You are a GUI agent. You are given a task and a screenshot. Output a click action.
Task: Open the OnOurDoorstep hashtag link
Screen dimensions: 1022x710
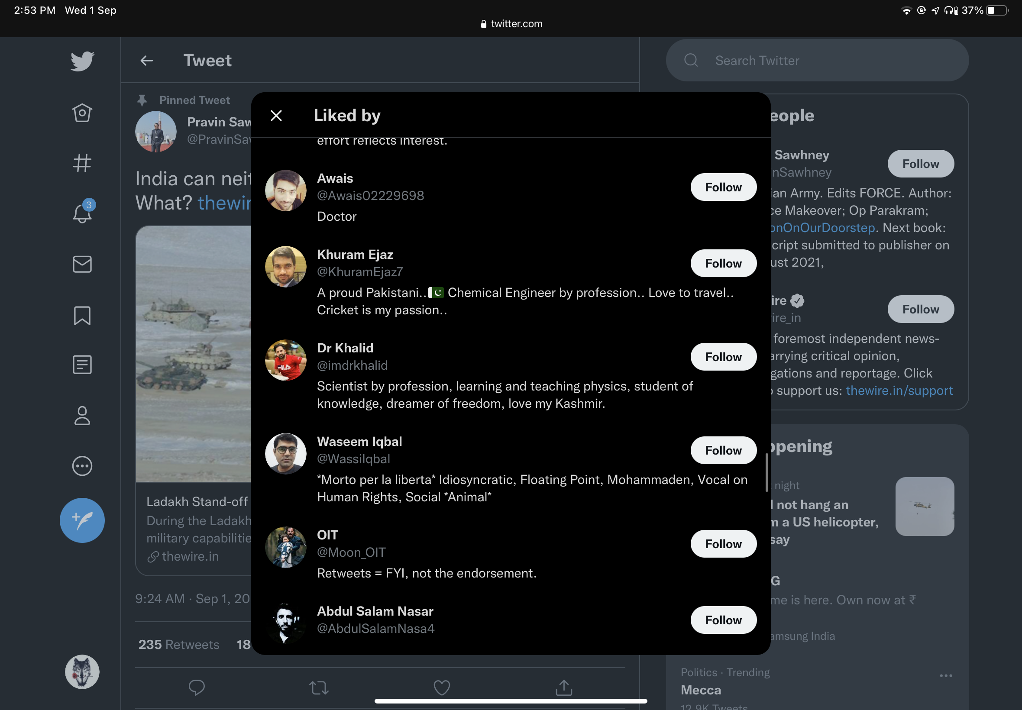point(822,228)
